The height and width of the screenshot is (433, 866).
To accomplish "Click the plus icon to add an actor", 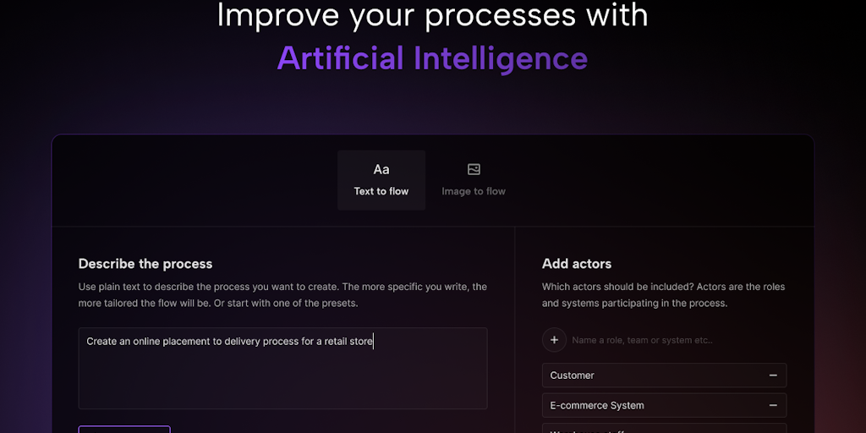I will pyautogui.click(x=554, y=340).
